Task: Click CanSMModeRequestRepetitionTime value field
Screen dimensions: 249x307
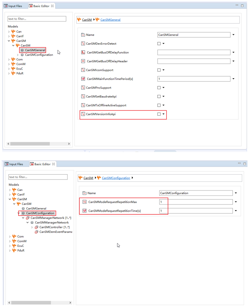Action: (196, 211)
